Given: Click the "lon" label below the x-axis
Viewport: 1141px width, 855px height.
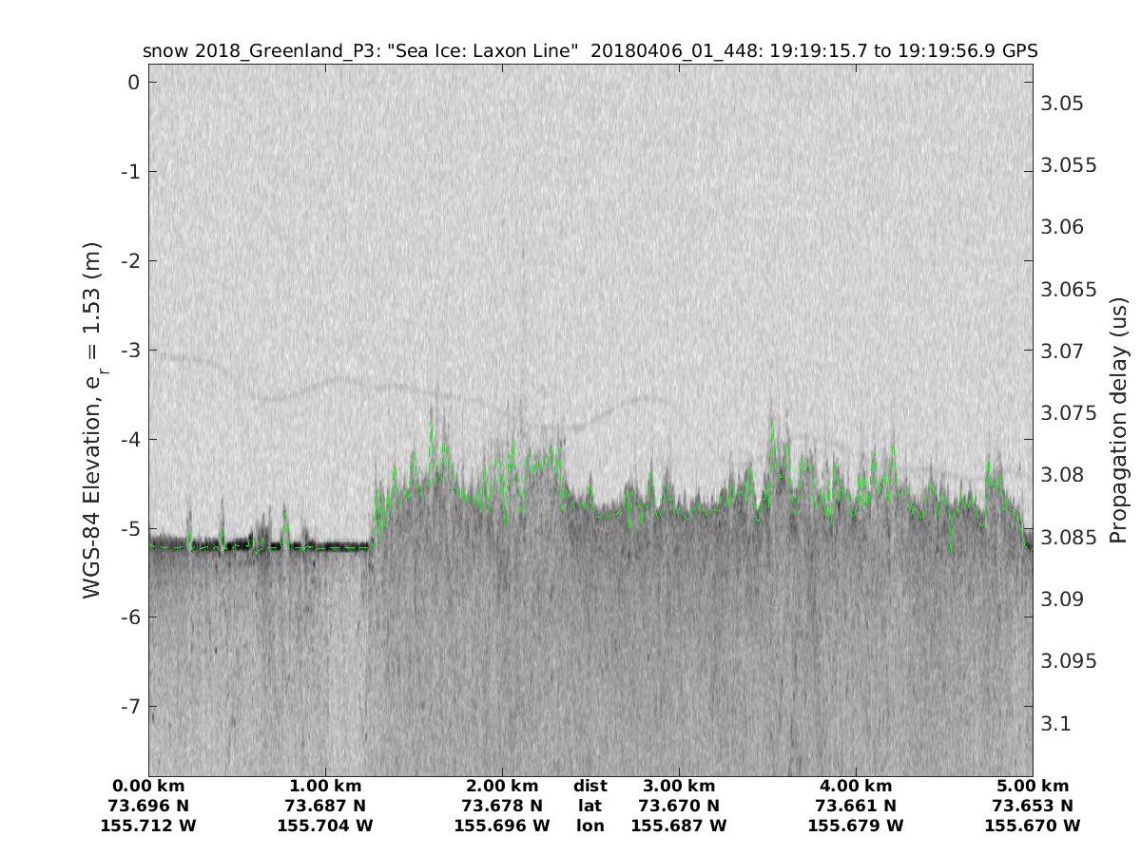Looking at the screenshot, I should 590,826.
